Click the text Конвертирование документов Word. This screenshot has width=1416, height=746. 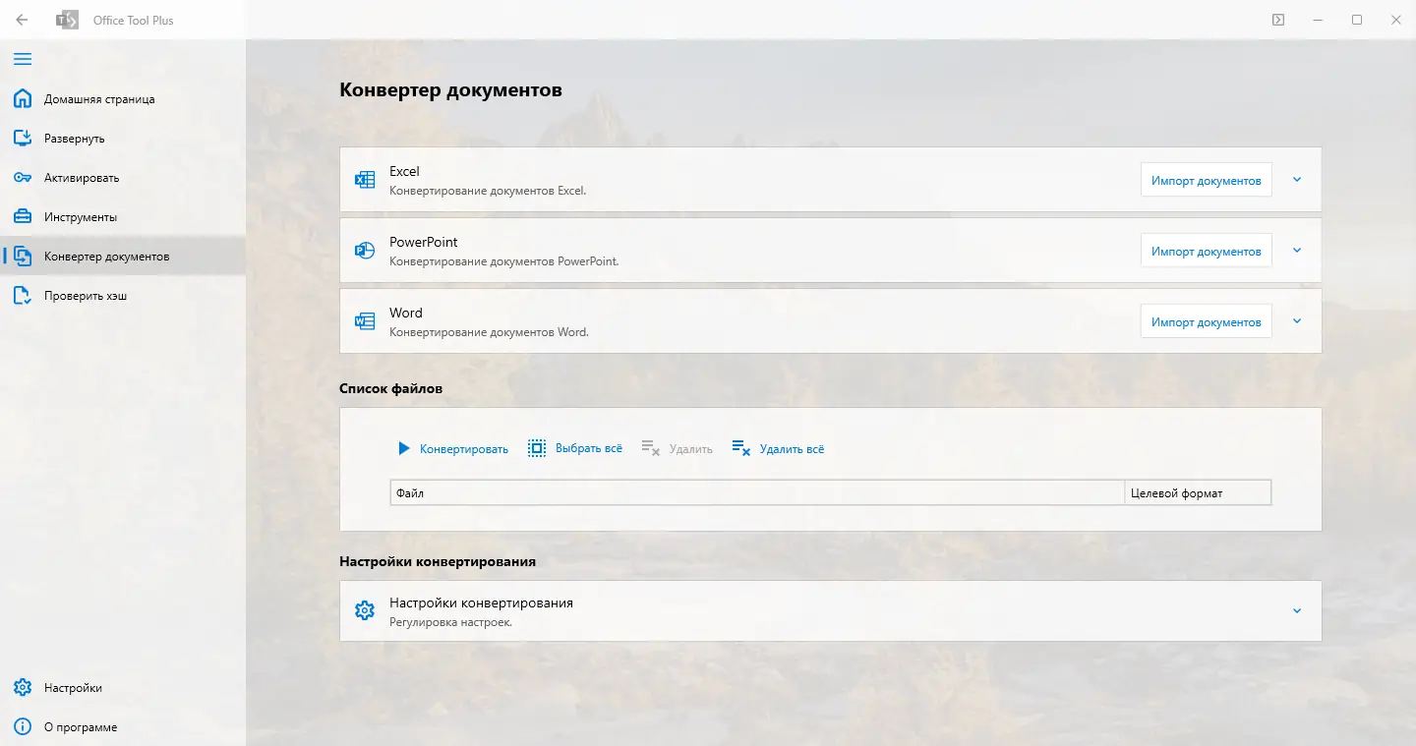point(489,332)
